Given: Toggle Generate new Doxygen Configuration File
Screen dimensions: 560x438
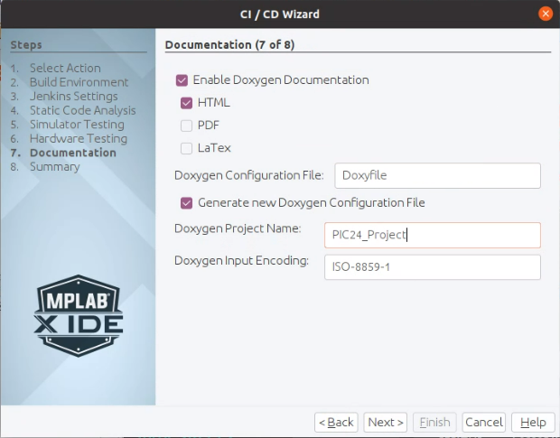Looking at the screenshot, I should pyautogui.click(x=187, y=202).
